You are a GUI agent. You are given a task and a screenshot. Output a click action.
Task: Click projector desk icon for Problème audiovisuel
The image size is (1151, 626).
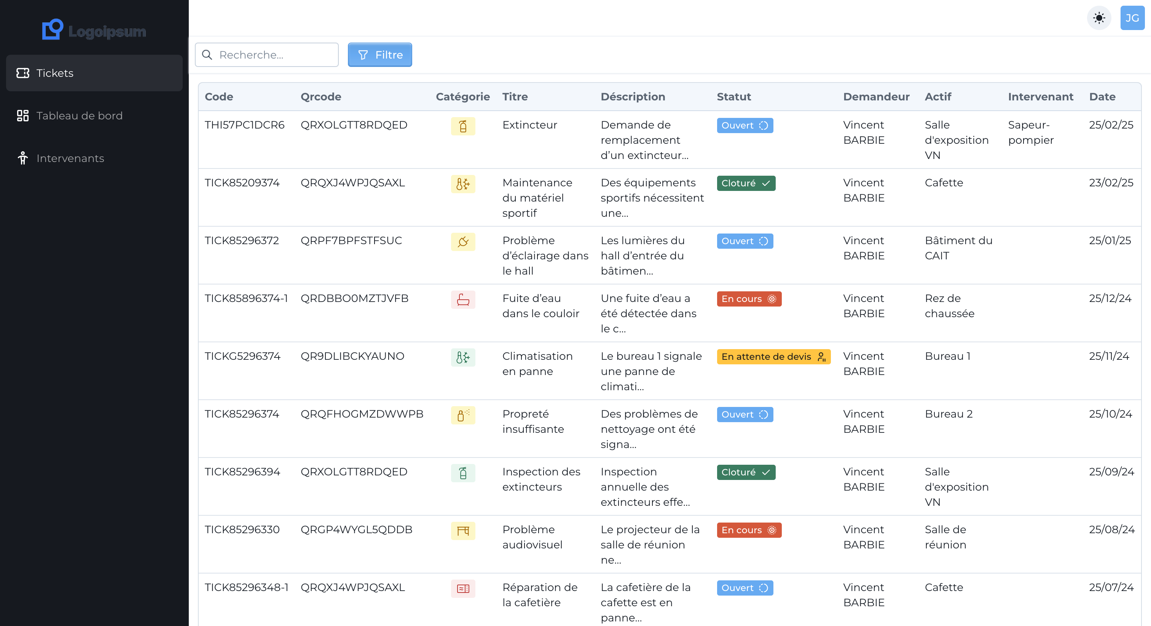463,531
